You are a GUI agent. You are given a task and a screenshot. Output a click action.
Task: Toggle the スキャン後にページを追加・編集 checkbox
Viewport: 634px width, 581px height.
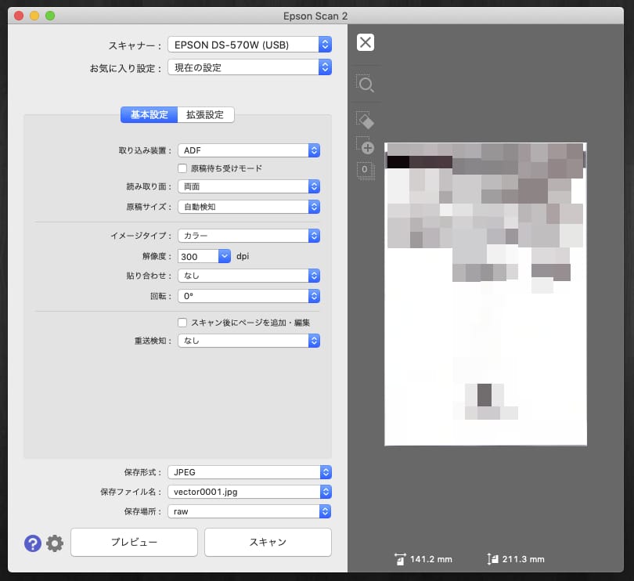182,322
